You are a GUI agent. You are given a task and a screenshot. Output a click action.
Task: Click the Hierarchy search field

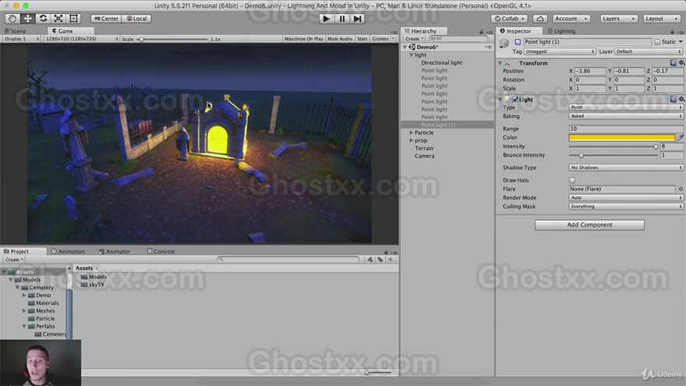pos(458,38)
